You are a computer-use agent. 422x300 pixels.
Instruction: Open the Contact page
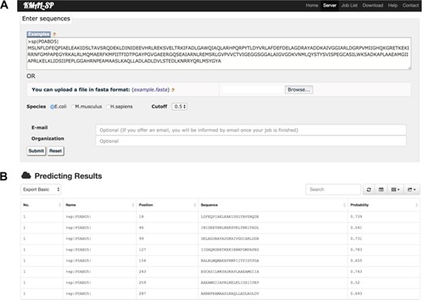(x=411, y=6)
